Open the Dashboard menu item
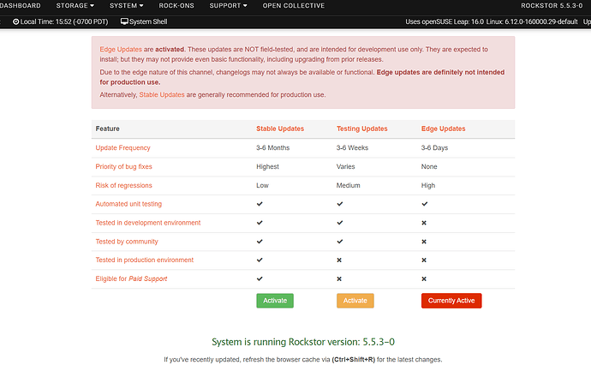The height and width of the screenshot is (371, 591). tap(20, 6)
